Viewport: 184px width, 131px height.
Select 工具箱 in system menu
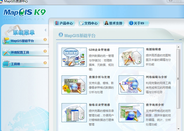pos(25,64)
